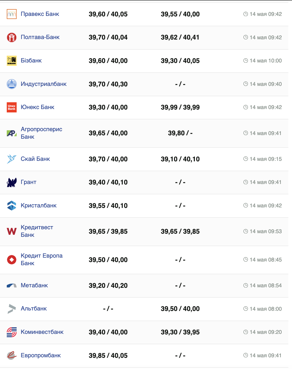292x369 pixels.
Task: Open the Полтава-Банк name link
Action: [40, 37]
